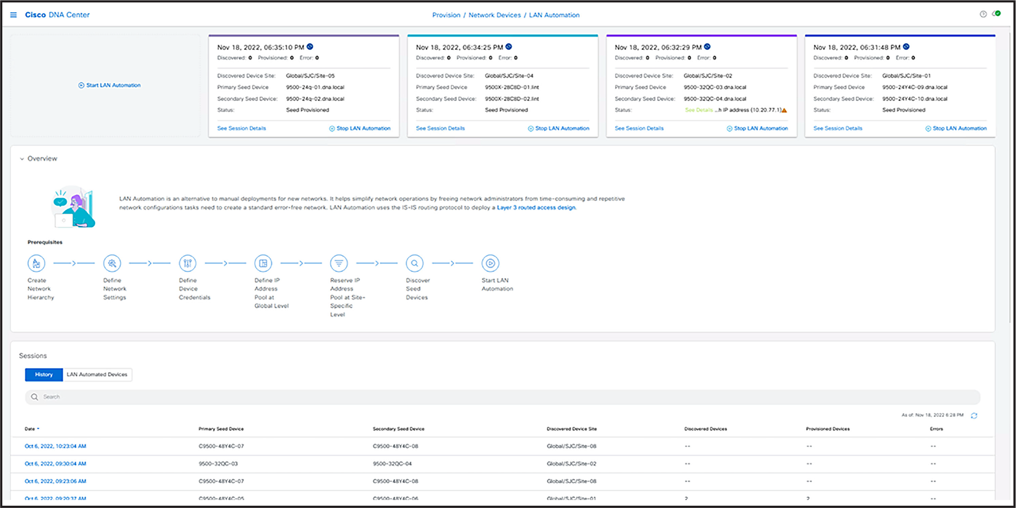Click info icon next to 06:31:48 PM session

pos(906,47)
